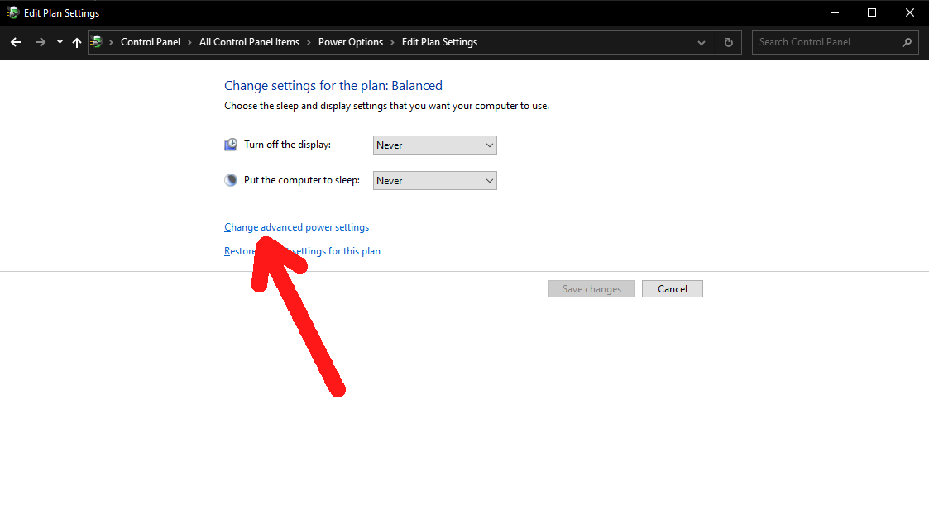
Task: Click the Power Options icon in address bar
Action: (98, 42)
